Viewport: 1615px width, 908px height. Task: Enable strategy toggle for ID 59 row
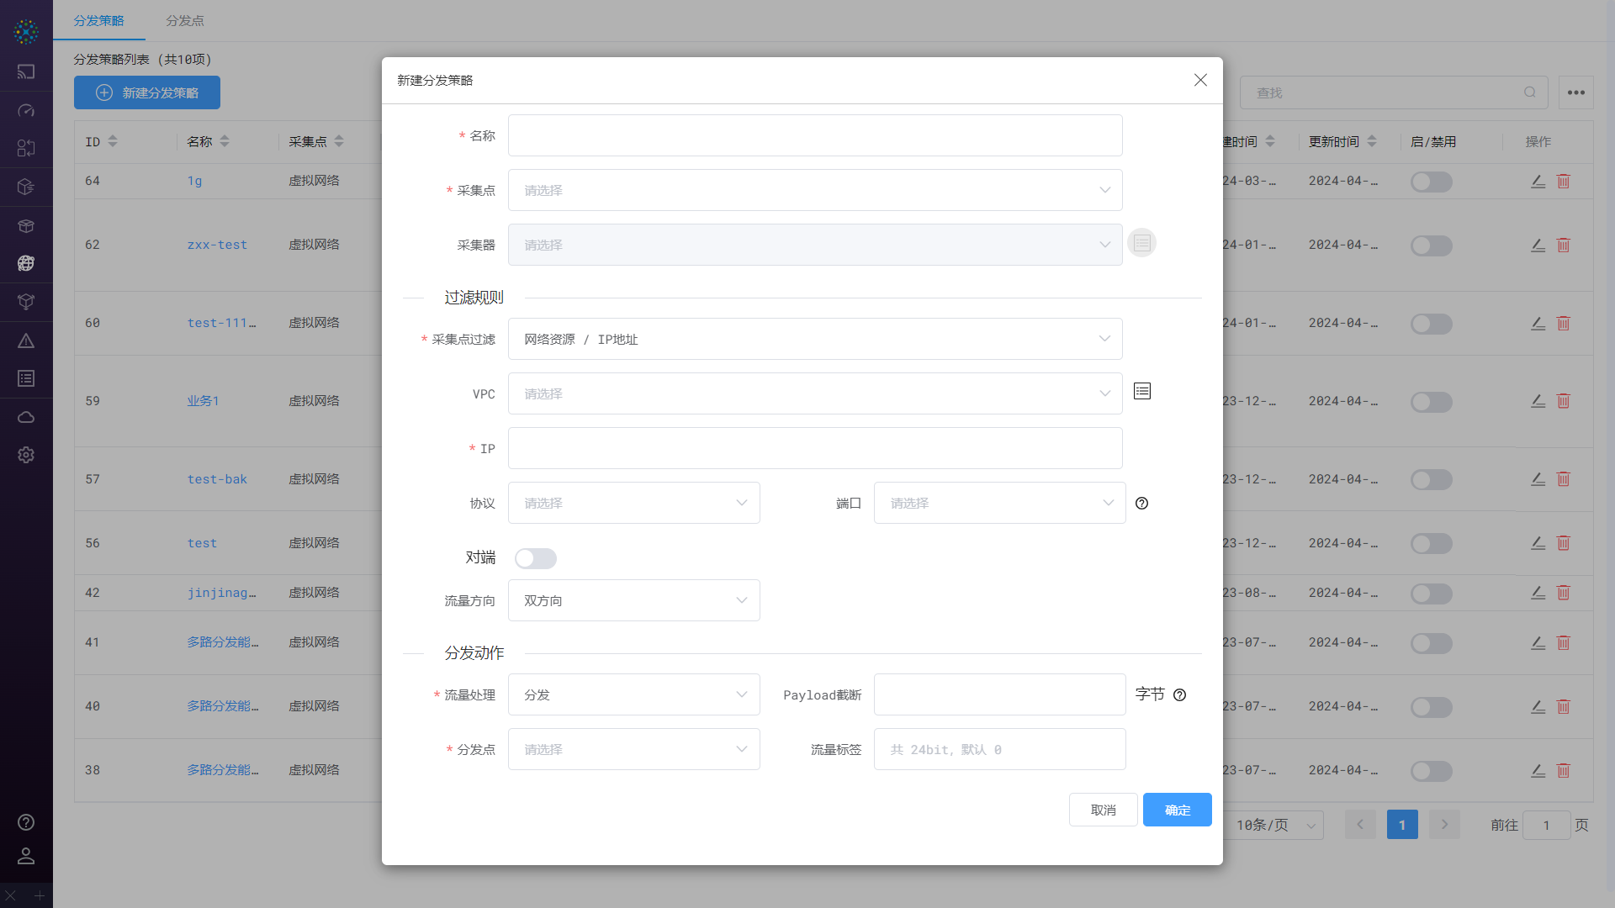pyautogui.click(x=1431, y=402)
